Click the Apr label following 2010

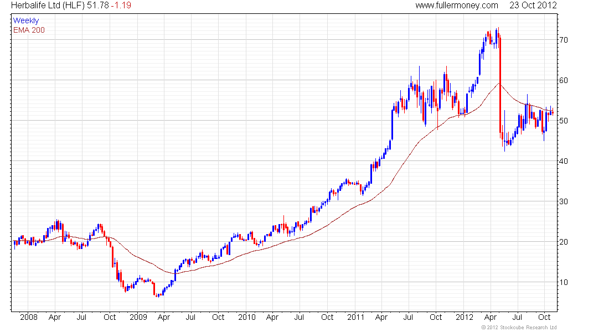point(272,317)
